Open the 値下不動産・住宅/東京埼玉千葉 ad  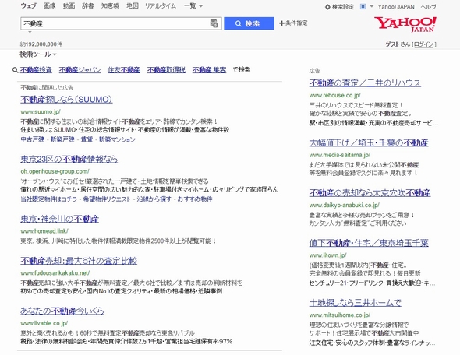(x=369, y=243)
